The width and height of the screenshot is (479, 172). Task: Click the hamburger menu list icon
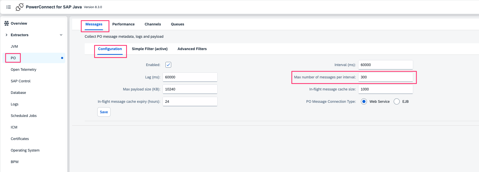[x=9, y=7]
